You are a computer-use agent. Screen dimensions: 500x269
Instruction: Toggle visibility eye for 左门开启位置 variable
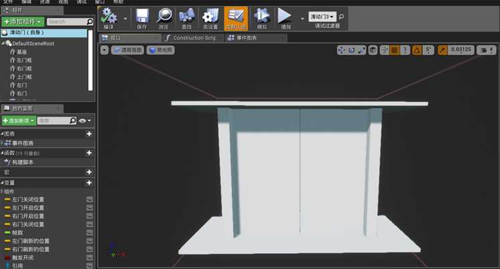(x=89, y=208)
